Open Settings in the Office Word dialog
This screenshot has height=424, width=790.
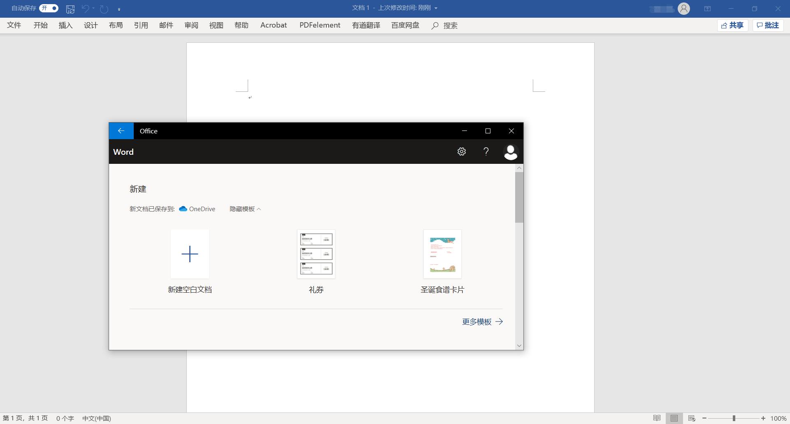[x=461, y=151]
